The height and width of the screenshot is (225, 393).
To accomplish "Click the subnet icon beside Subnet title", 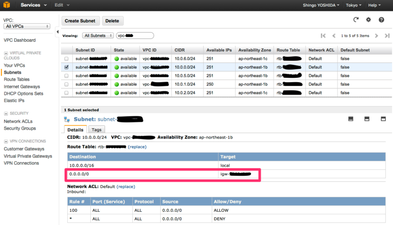I will pos(67,119).
